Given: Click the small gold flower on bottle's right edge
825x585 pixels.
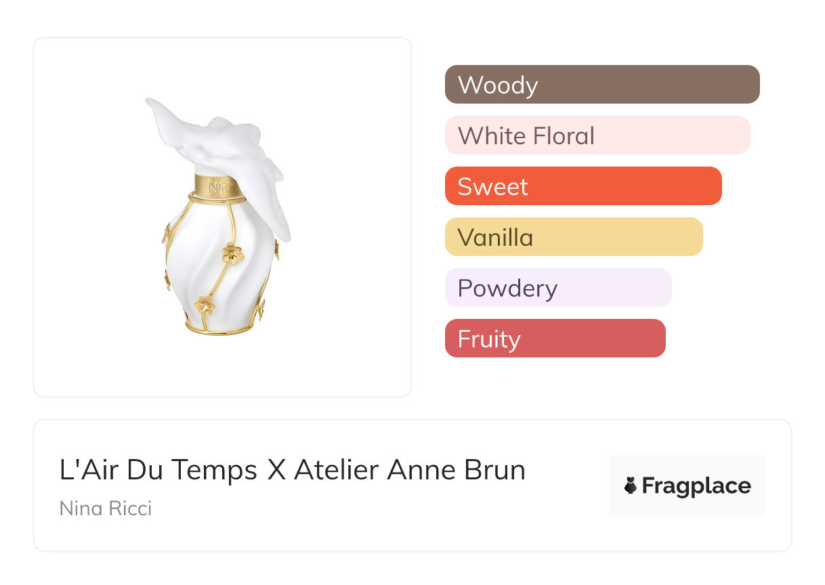Looking at the screenshot, I should tap(276, 248).
